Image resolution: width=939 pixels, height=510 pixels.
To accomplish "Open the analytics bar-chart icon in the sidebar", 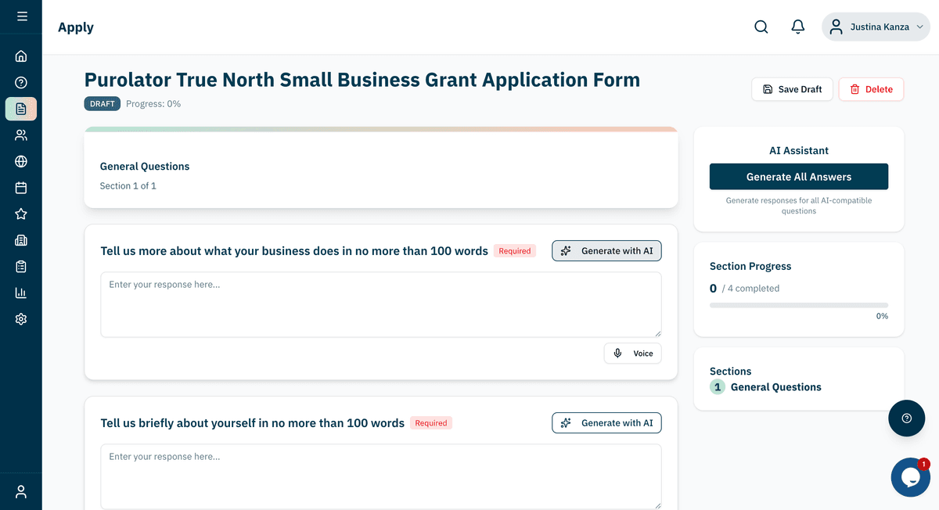I will click(x=20, y=293).
